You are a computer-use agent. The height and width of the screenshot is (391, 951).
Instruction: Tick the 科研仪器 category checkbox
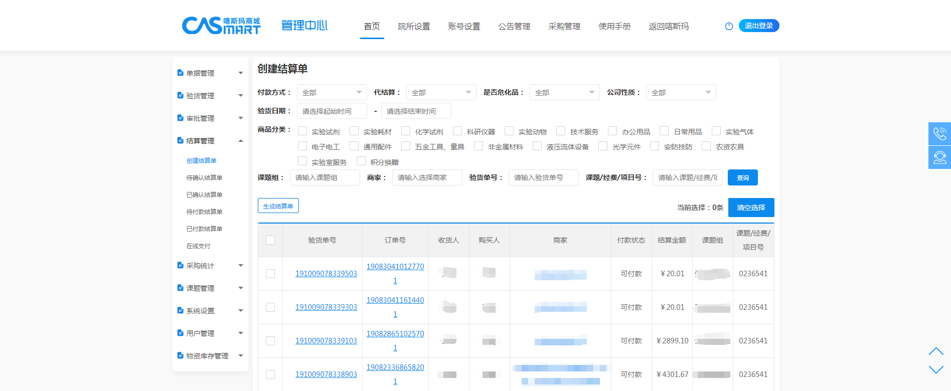click(457, 131)
